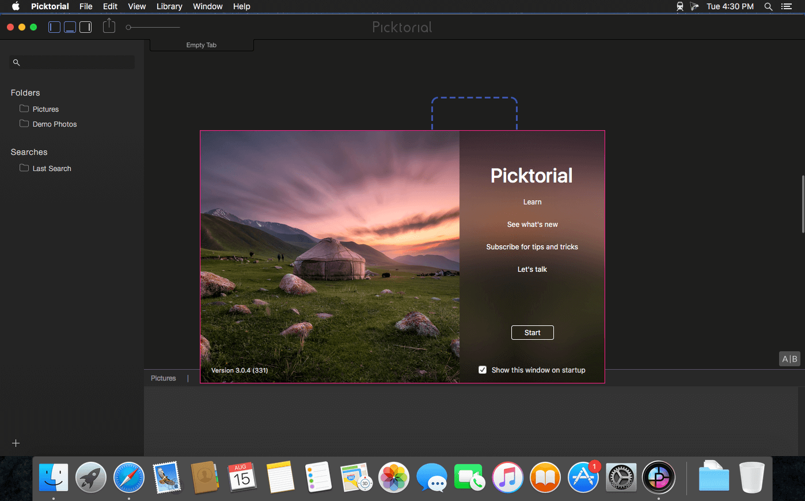
Task: Toggle the bottom filmstrip panel icon
Action: click(x=70, y=27)
